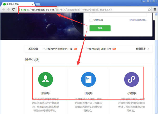This screenshot has height=114, width=158.
Task: Open a new tab with the tab button
Action: click(38, 4)
